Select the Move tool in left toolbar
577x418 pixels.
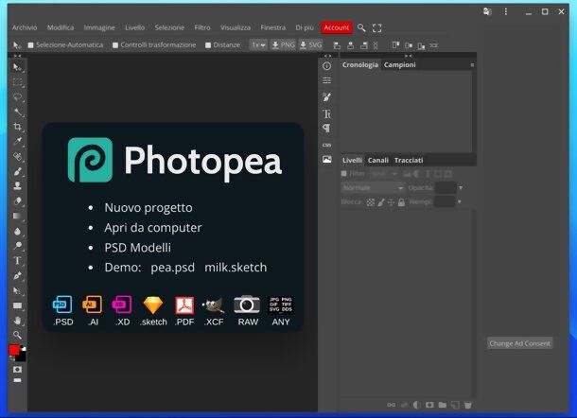point(17,67)
